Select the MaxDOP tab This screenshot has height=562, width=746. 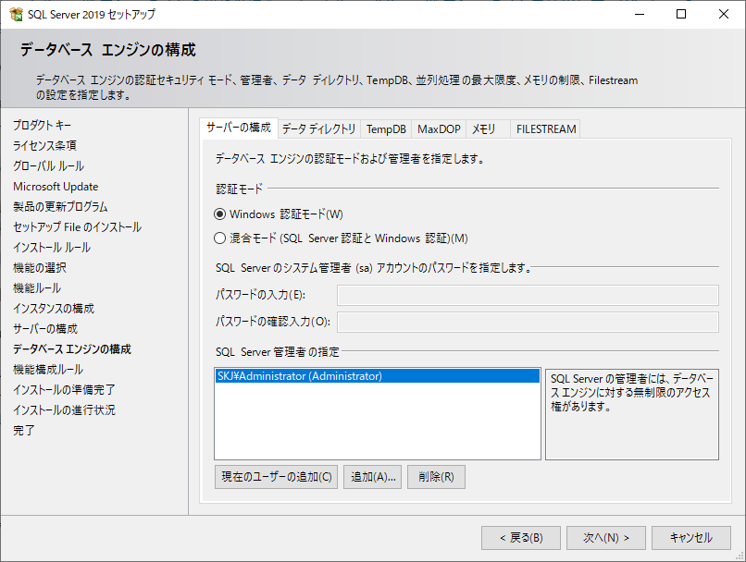[438, 129]
